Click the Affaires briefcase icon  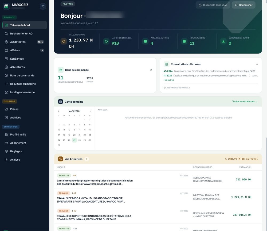point(6,50)
